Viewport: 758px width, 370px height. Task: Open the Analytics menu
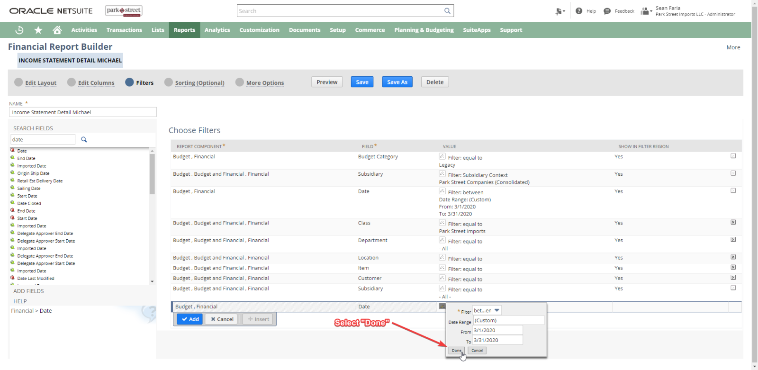coord(217,30)
